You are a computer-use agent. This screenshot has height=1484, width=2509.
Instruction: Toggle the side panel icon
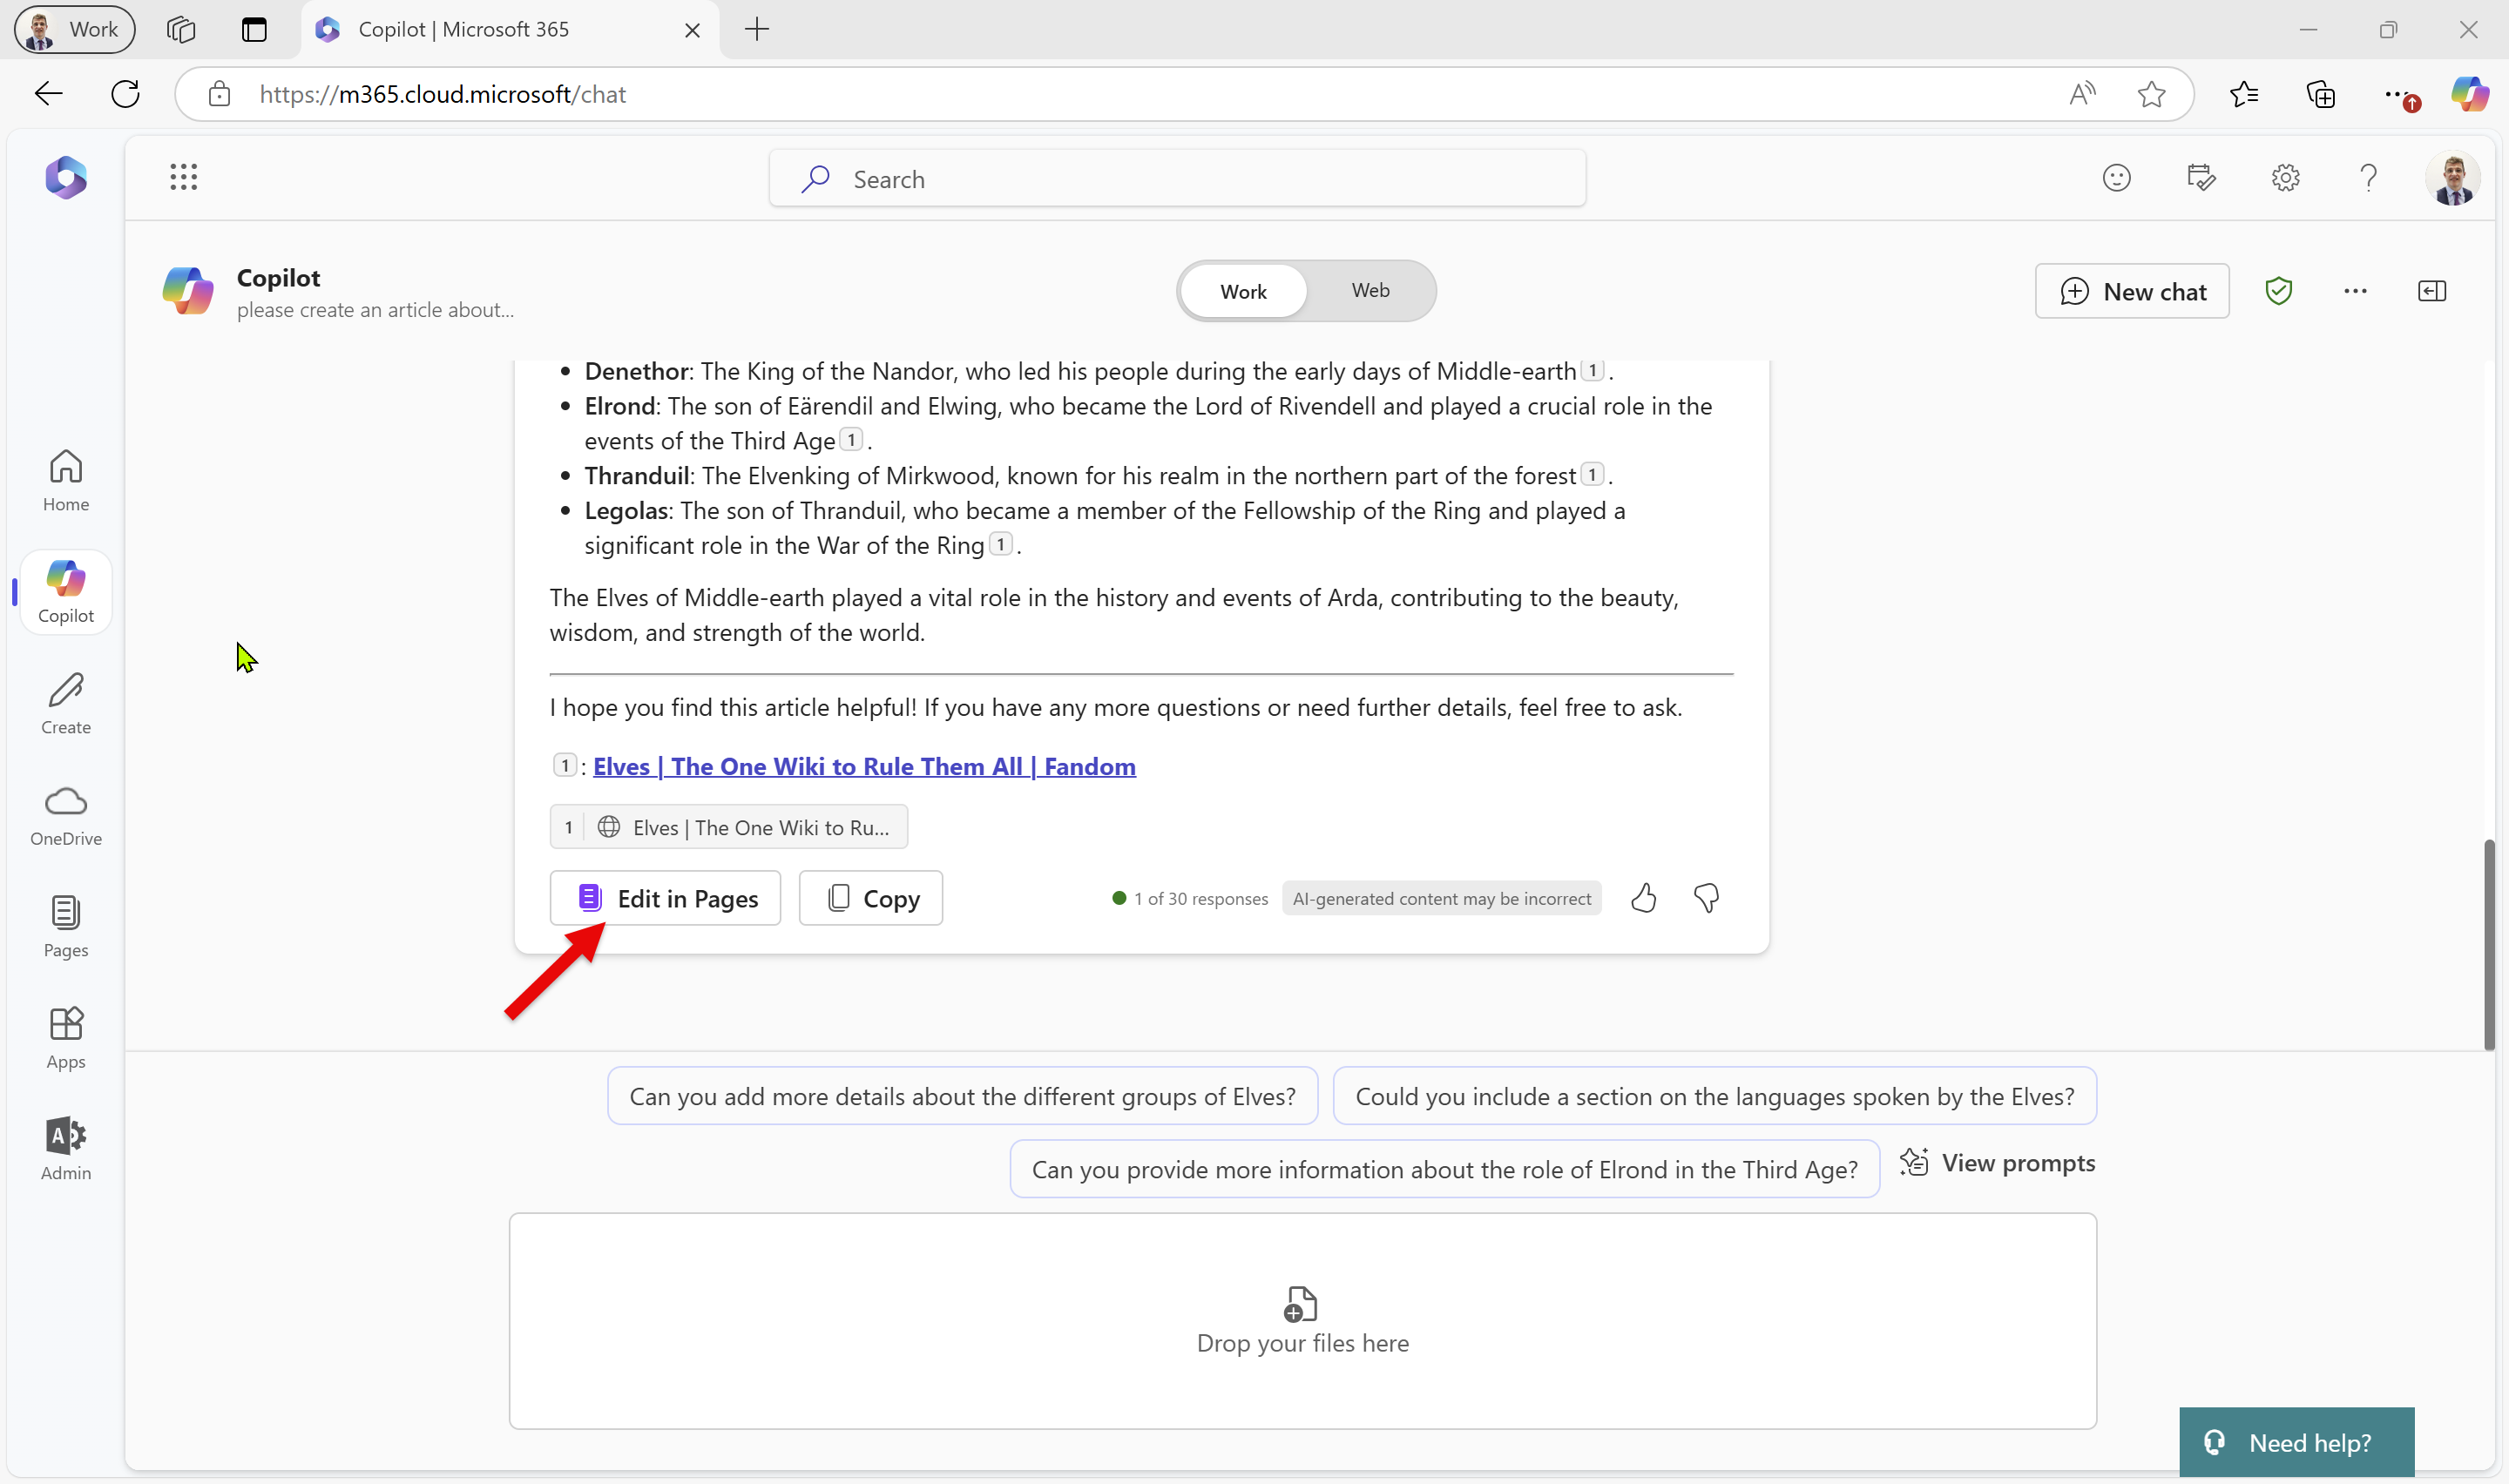pyautogui.click(x=2432, y=291)
